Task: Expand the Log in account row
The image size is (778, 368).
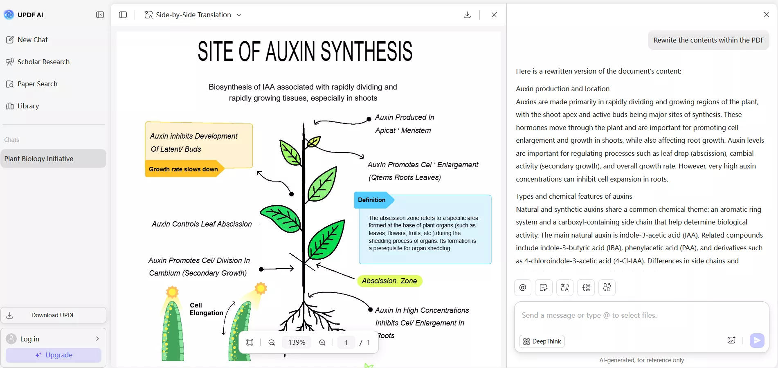Action: (x=53, y=339)
